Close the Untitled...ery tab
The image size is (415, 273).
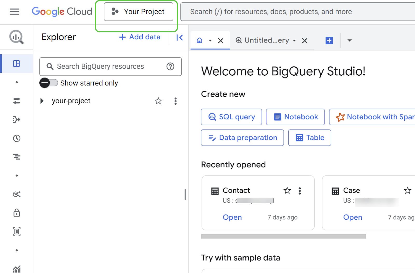click(305, 41)
